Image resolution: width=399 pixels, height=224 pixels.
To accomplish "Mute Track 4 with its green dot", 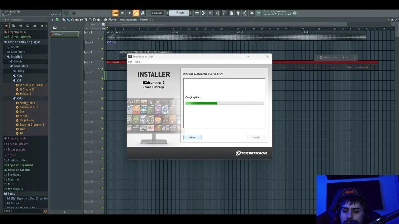I will point(102,68).
